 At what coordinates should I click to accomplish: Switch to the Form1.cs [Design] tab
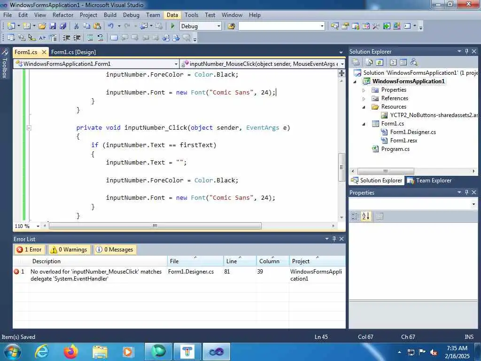pos(73,52)
